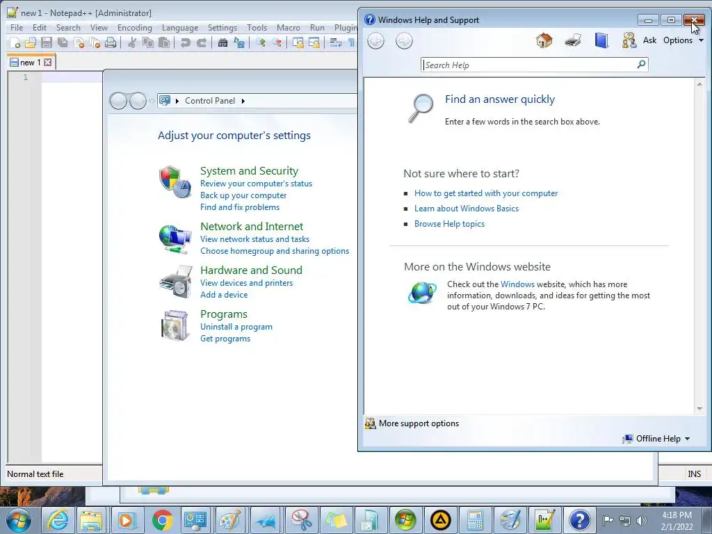Open Snipping Tool from taskbar

(x=301, y=520)
